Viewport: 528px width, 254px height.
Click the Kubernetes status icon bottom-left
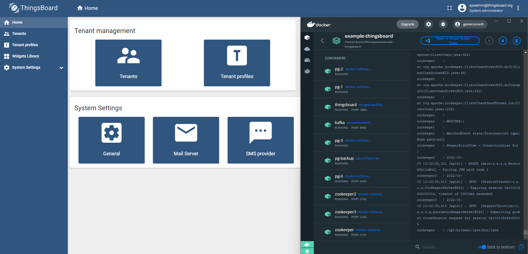coord(307,251)
